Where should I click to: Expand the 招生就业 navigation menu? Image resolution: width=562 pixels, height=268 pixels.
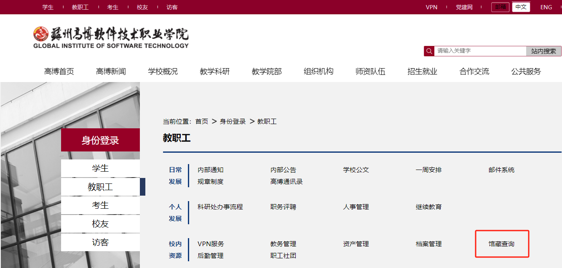tap(422, 72)
